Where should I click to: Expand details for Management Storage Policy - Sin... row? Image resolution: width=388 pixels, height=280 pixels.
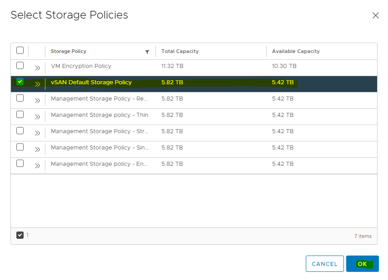[37, 149]
